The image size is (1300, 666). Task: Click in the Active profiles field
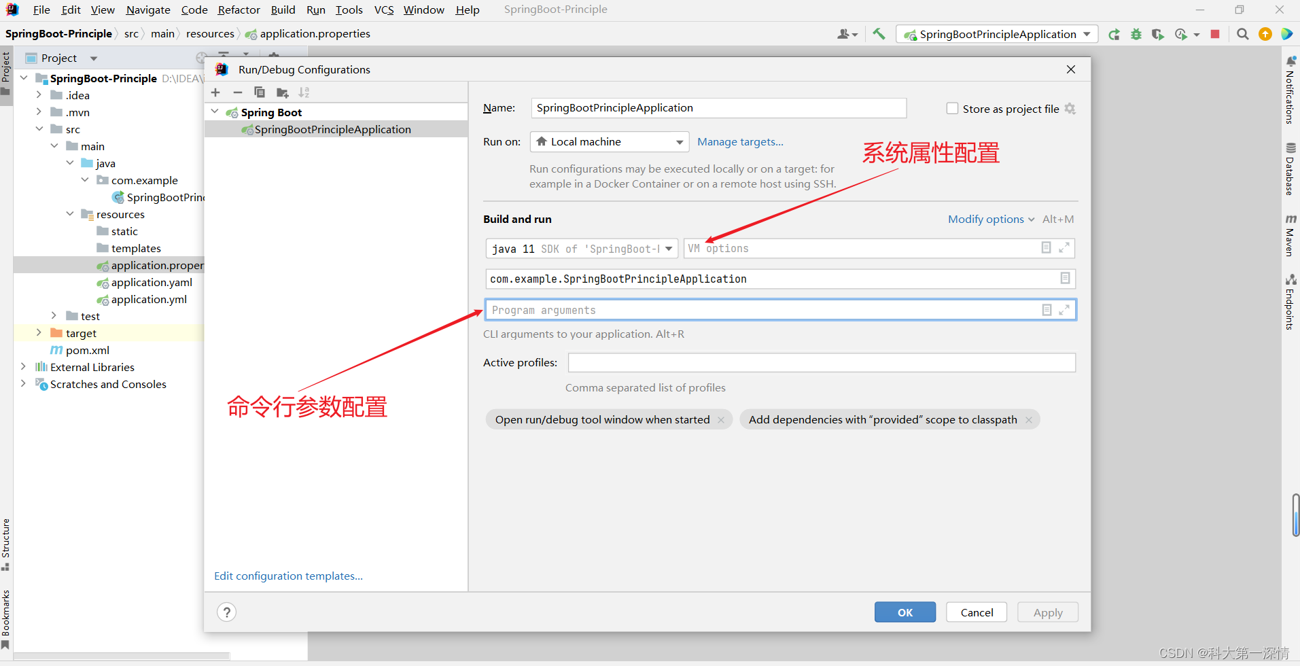(822, 362)
